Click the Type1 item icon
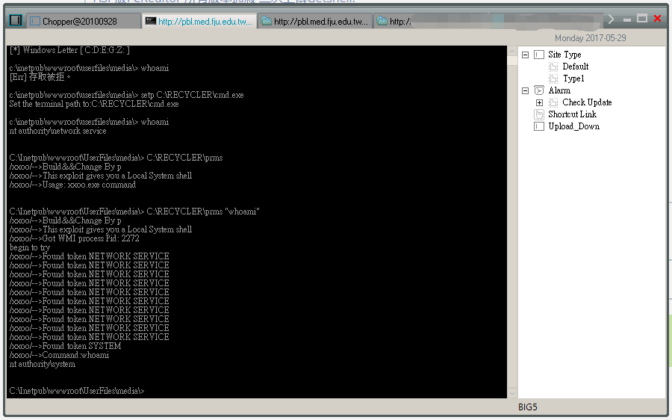 tap(553, 78)
